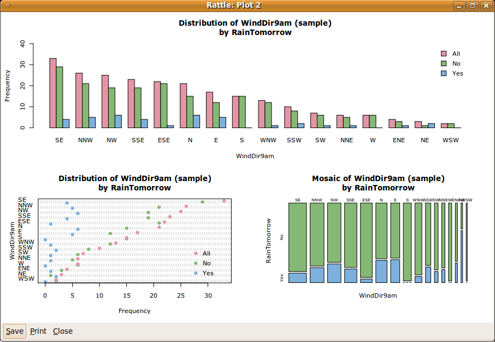This screenshot has height=342, width=495.
Task: Toggle the 'All' legend label in the bar chart
Action: click(x=457, y=54)
